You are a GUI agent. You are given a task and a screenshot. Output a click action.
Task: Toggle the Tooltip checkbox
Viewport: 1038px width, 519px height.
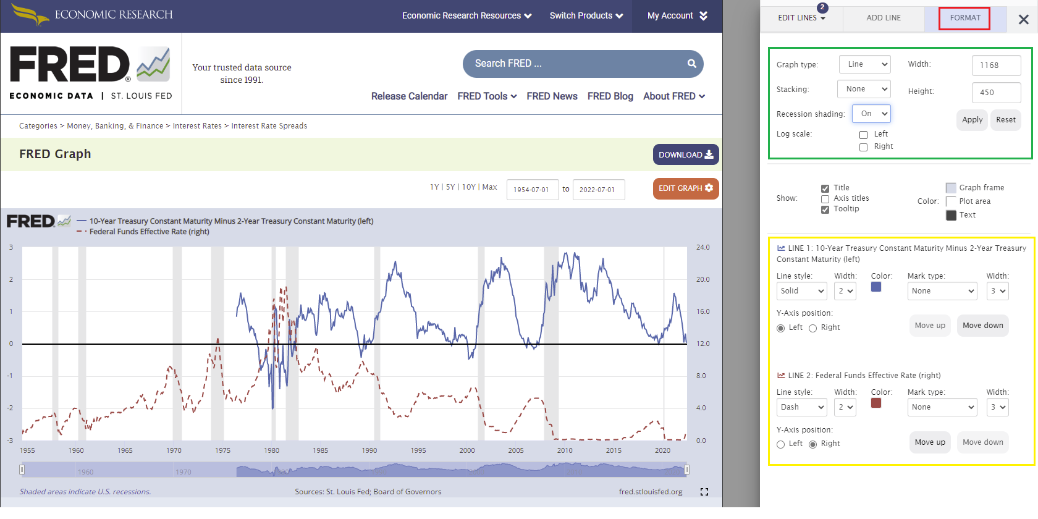[825, 209]
